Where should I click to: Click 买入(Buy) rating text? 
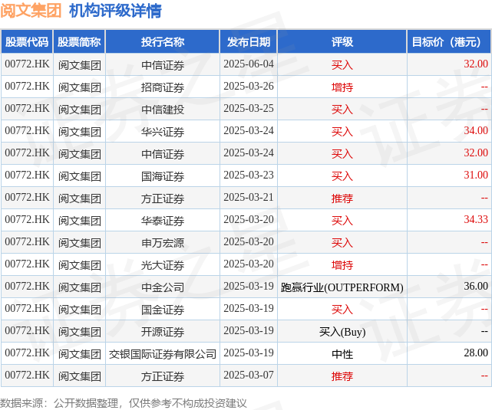[342, 332]
